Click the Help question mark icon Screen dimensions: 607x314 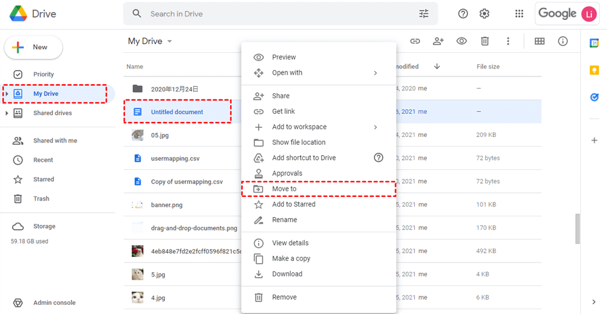463,13
